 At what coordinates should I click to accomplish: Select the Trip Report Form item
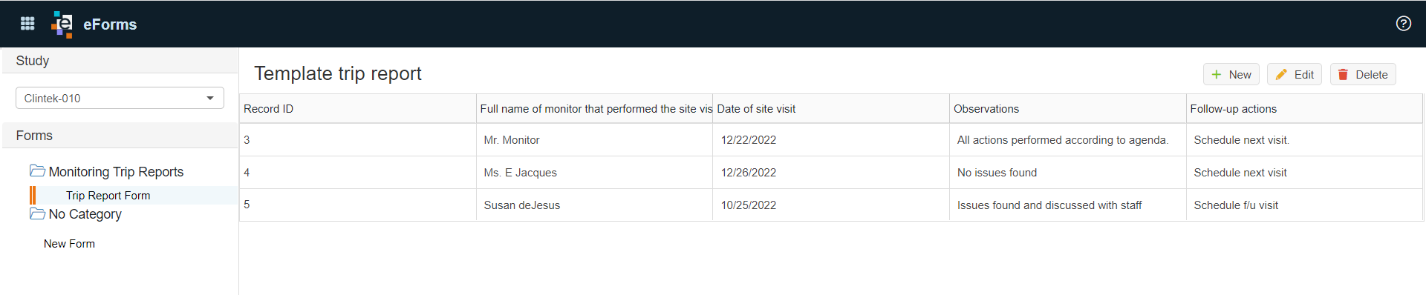pos(108,196)
